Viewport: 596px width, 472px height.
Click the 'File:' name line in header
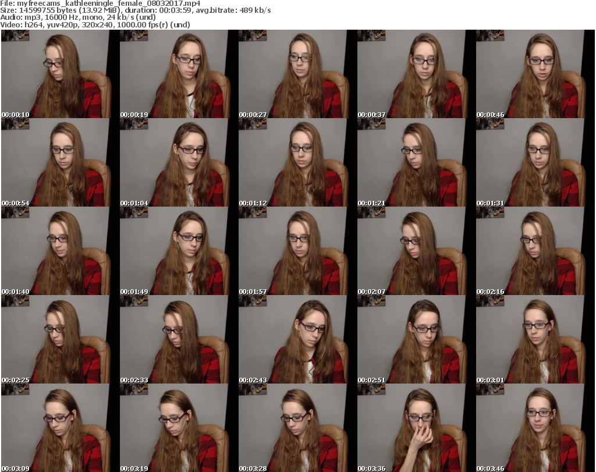(x=100, y=3)
